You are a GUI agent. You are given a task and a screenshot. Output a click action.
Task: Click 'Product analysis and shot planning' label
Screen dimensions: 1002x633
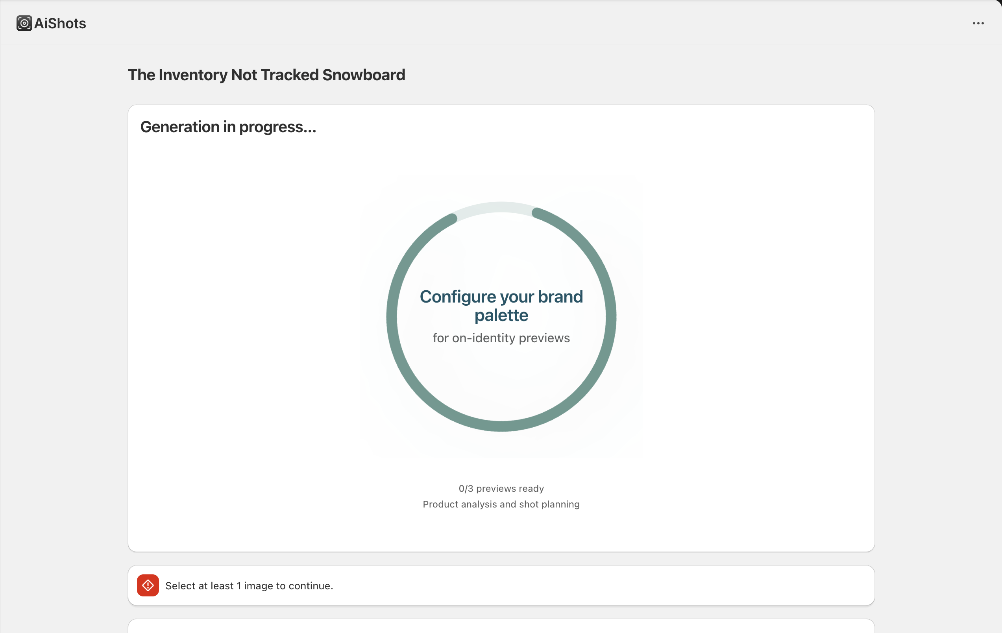[x=501, y=504]
